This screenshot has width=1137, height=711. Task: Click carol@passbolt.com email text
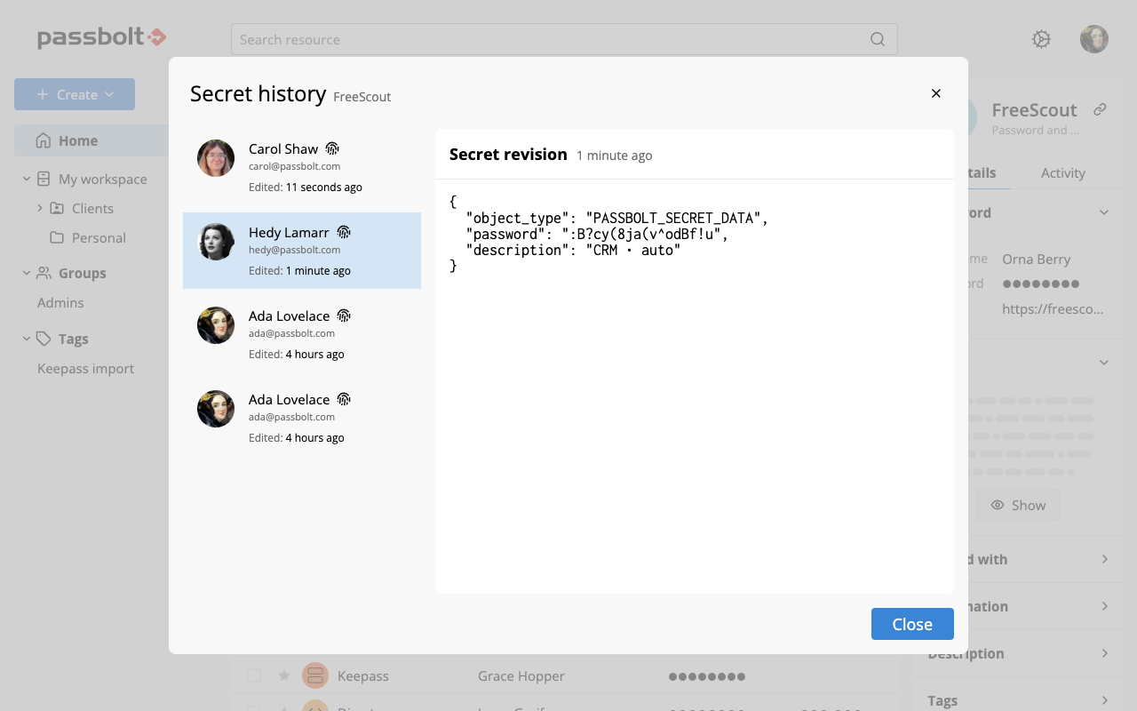294,166
